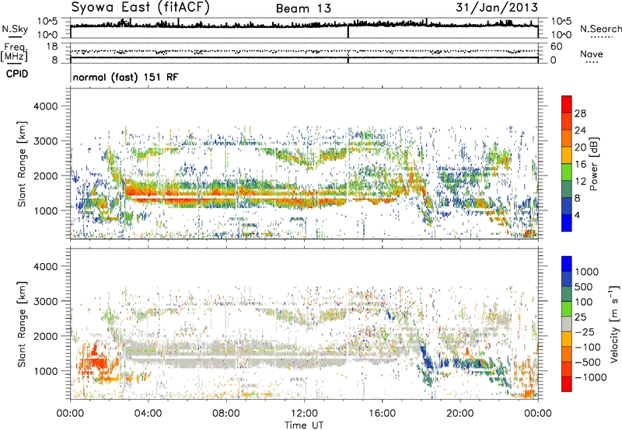Click the 18 tick on the Freq axis
This screenshot has height=430, width=622.
52,47
